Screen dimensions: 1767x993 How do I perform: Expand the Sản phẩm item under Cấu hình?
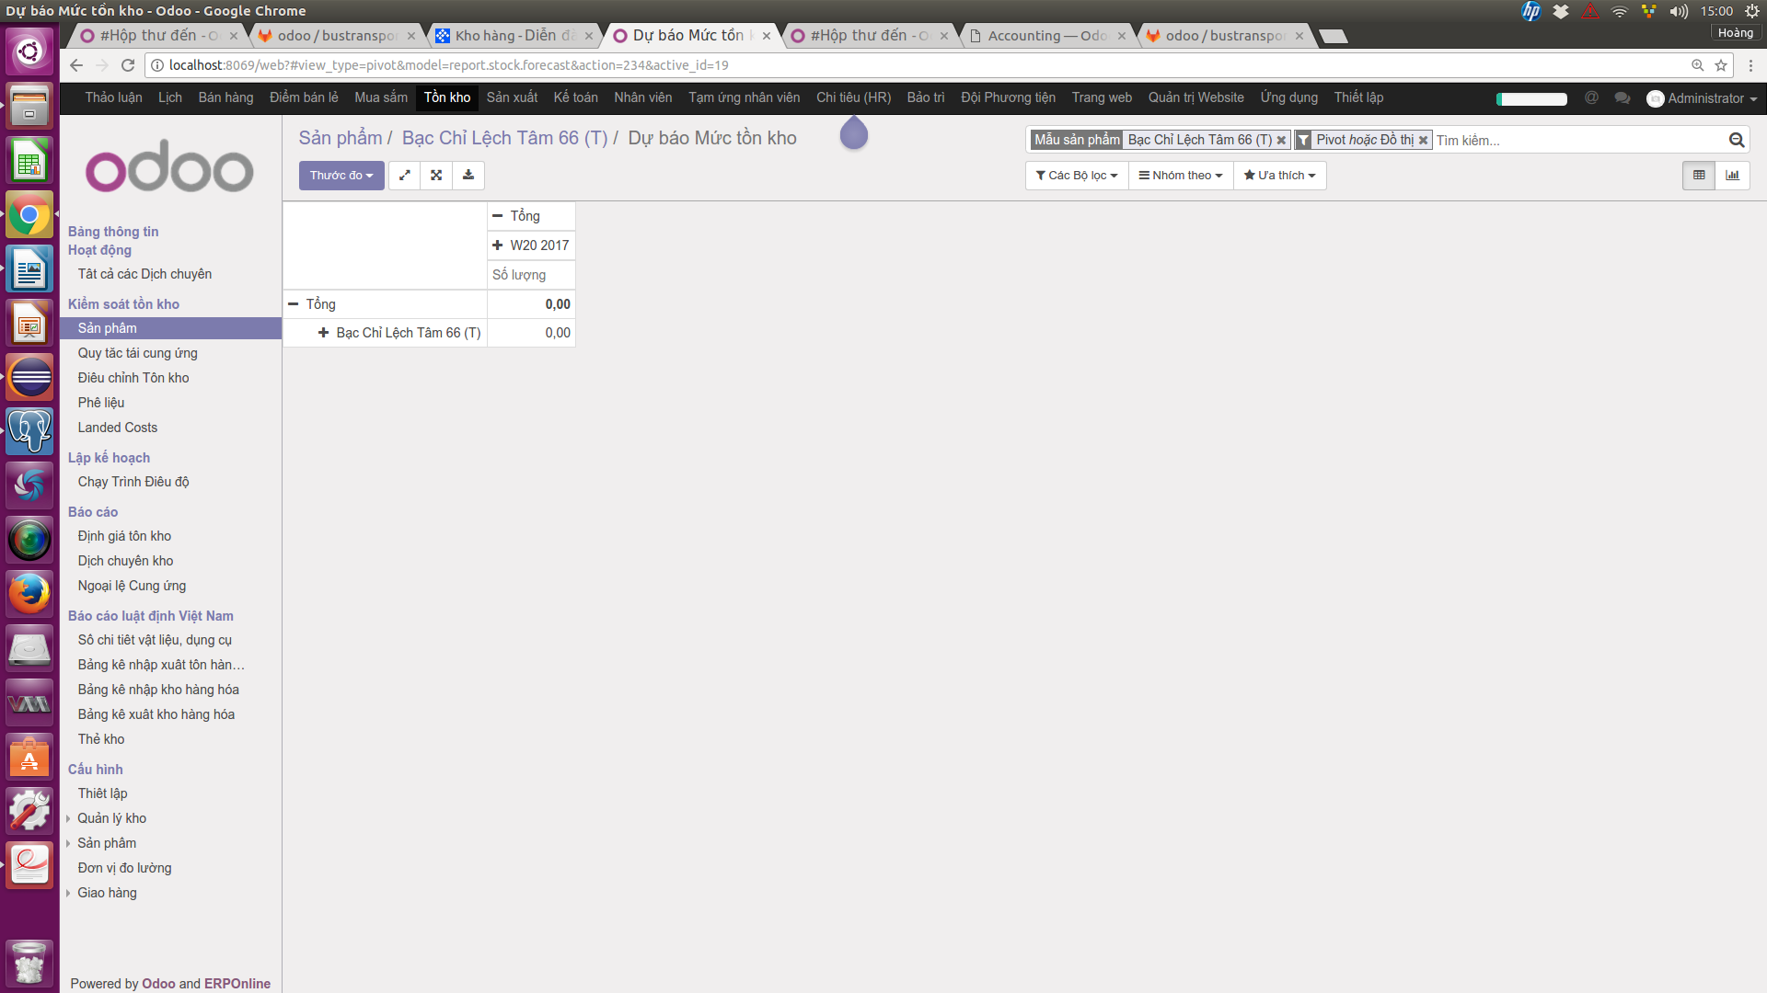pyautogui.click(x=107, y=843)
